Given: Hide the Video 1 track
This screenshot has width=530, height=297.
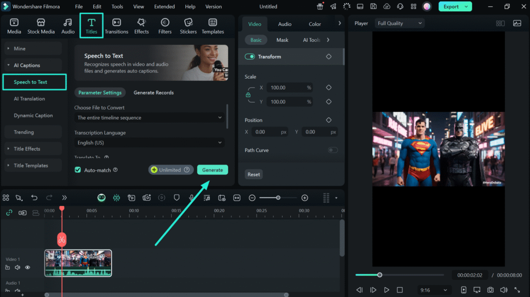Looking at the screenshot, I should pyautogui.click(x=28, y=268).
